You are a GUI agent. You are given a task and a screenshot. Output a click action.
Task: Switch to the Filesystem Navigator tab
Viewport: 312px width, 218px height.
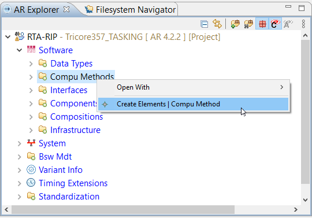tap(131, 10)
